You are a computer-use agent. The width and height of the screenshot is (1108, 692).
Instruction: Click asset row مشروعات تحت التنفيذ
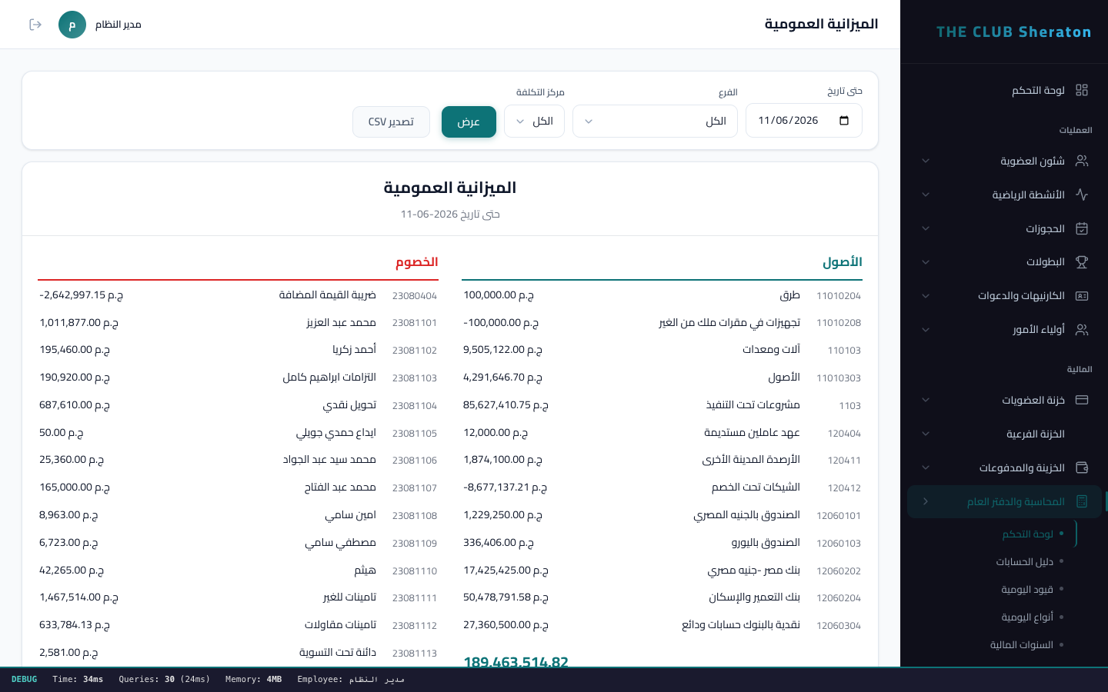tap(662, 405)
